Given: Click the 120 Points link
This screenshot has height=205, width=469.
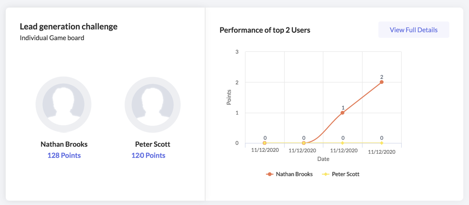Looking at the screenshot, I should click(148, 155).
